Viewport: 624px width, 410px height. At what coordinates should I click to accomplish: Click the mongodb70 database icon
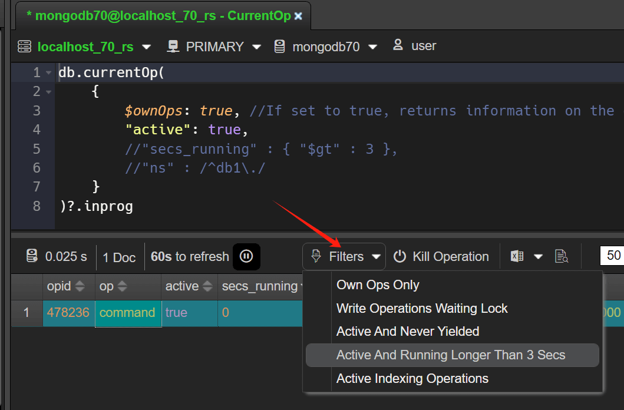(279, 47)
